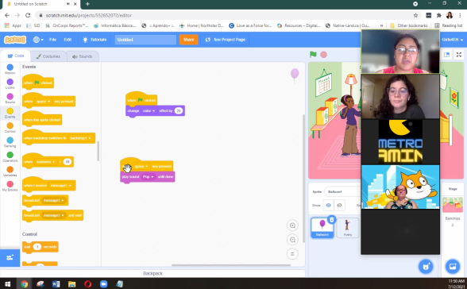Switch to the Code tab
This screenshot has height=289, width=467.
(x=16, y=56)
